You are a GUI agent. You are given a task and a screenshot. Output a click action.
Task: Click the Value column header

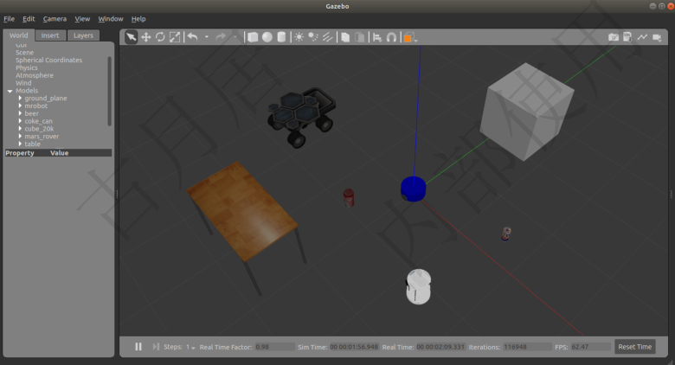(60, 153)
